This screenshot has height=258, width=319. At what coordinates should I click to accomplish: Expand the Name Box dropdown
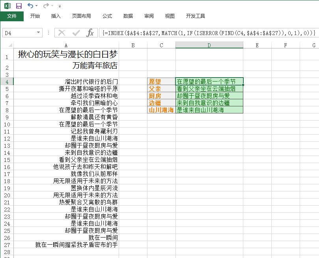(x=39, y=33)
